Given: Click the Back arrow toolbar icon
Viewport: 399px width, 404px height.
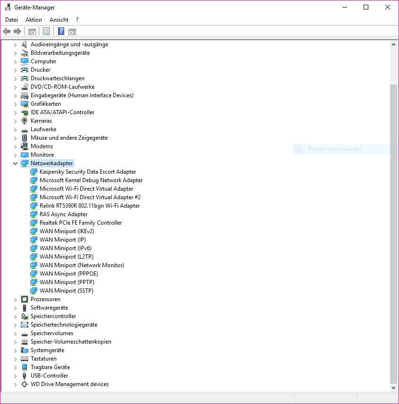Looking at the screenshot, I should pos(7,32).
